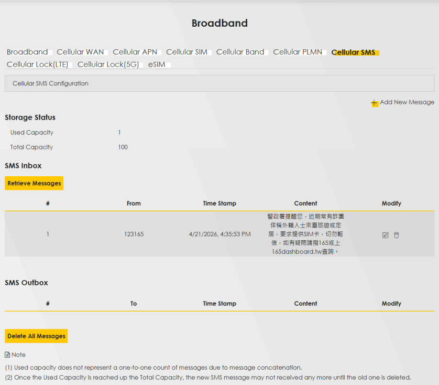
Task: Click the inbox Time Stamp column header
Action: tap(220, 204)
